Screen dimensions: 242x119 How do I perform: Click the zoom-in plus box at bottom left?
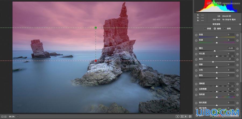5,117
